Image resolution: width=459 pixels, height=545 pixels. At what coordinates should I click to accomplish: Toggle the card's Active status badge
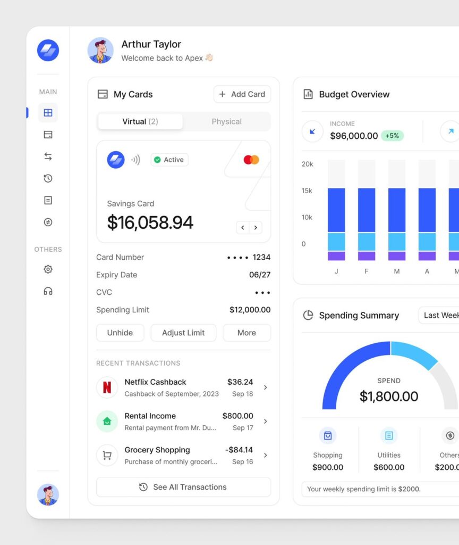(x=169, y=160)
